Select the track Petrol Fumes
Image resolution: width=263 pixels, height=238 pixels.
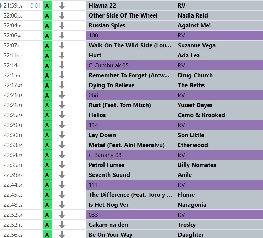click(x=106, y=165)
